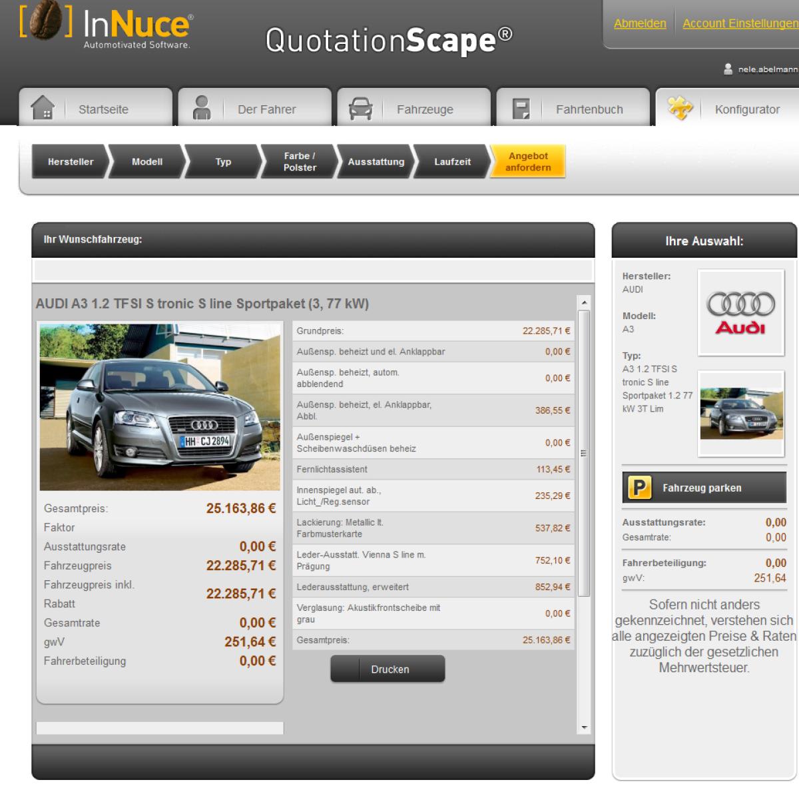
Task: Open the Laufzeit step
Action: [452, 162]
